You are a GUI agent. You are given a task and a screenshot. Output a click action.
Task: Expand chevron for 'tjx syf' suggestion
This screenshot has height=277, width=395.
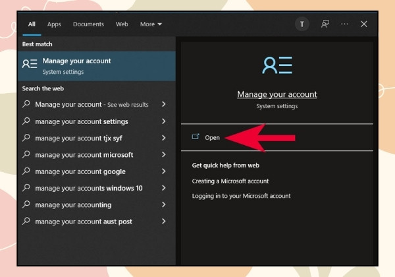point(164,138)
